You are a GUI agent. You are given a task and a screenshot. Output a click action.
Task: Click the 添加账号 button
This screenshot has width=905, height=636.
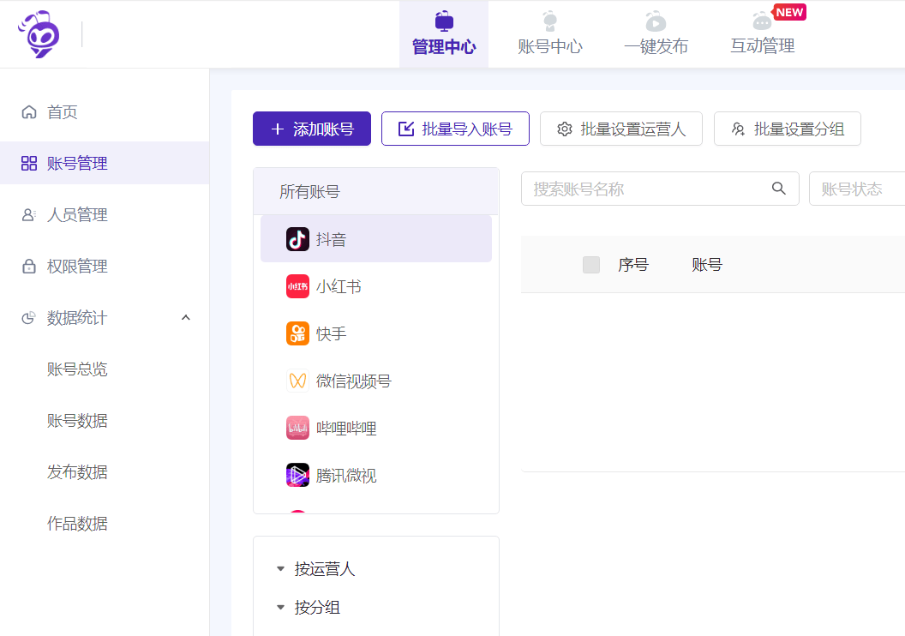click(x=312, y=129)
